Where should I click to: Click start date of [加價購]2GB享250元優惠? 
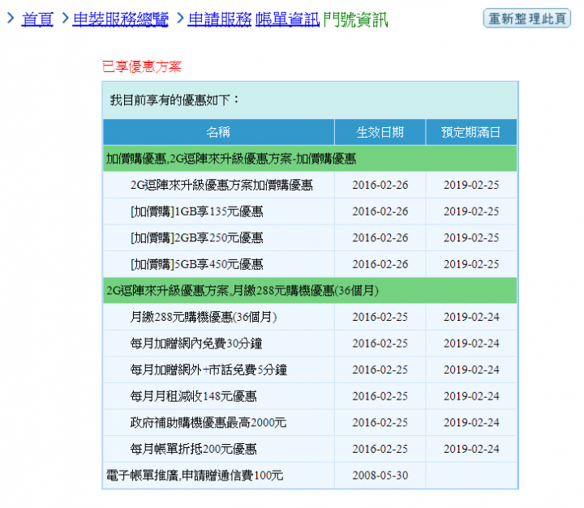point(380,238)
